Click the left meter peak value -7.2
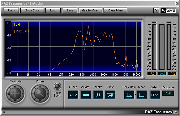 (152, 74)
